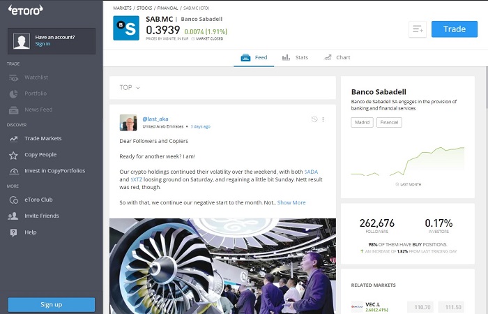Switch to the Chart tab

(x=337, y=58)
